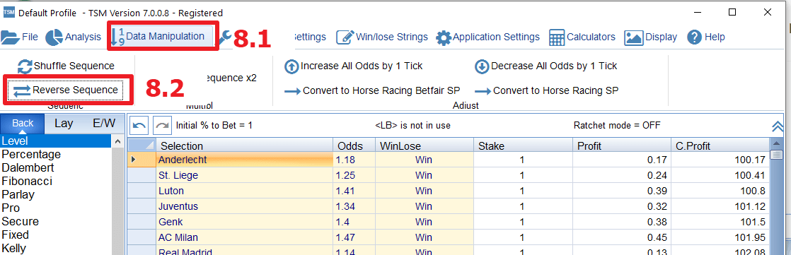Collapse the ribbon with double chevron
791x255 pixels.
tap(778, 126)
